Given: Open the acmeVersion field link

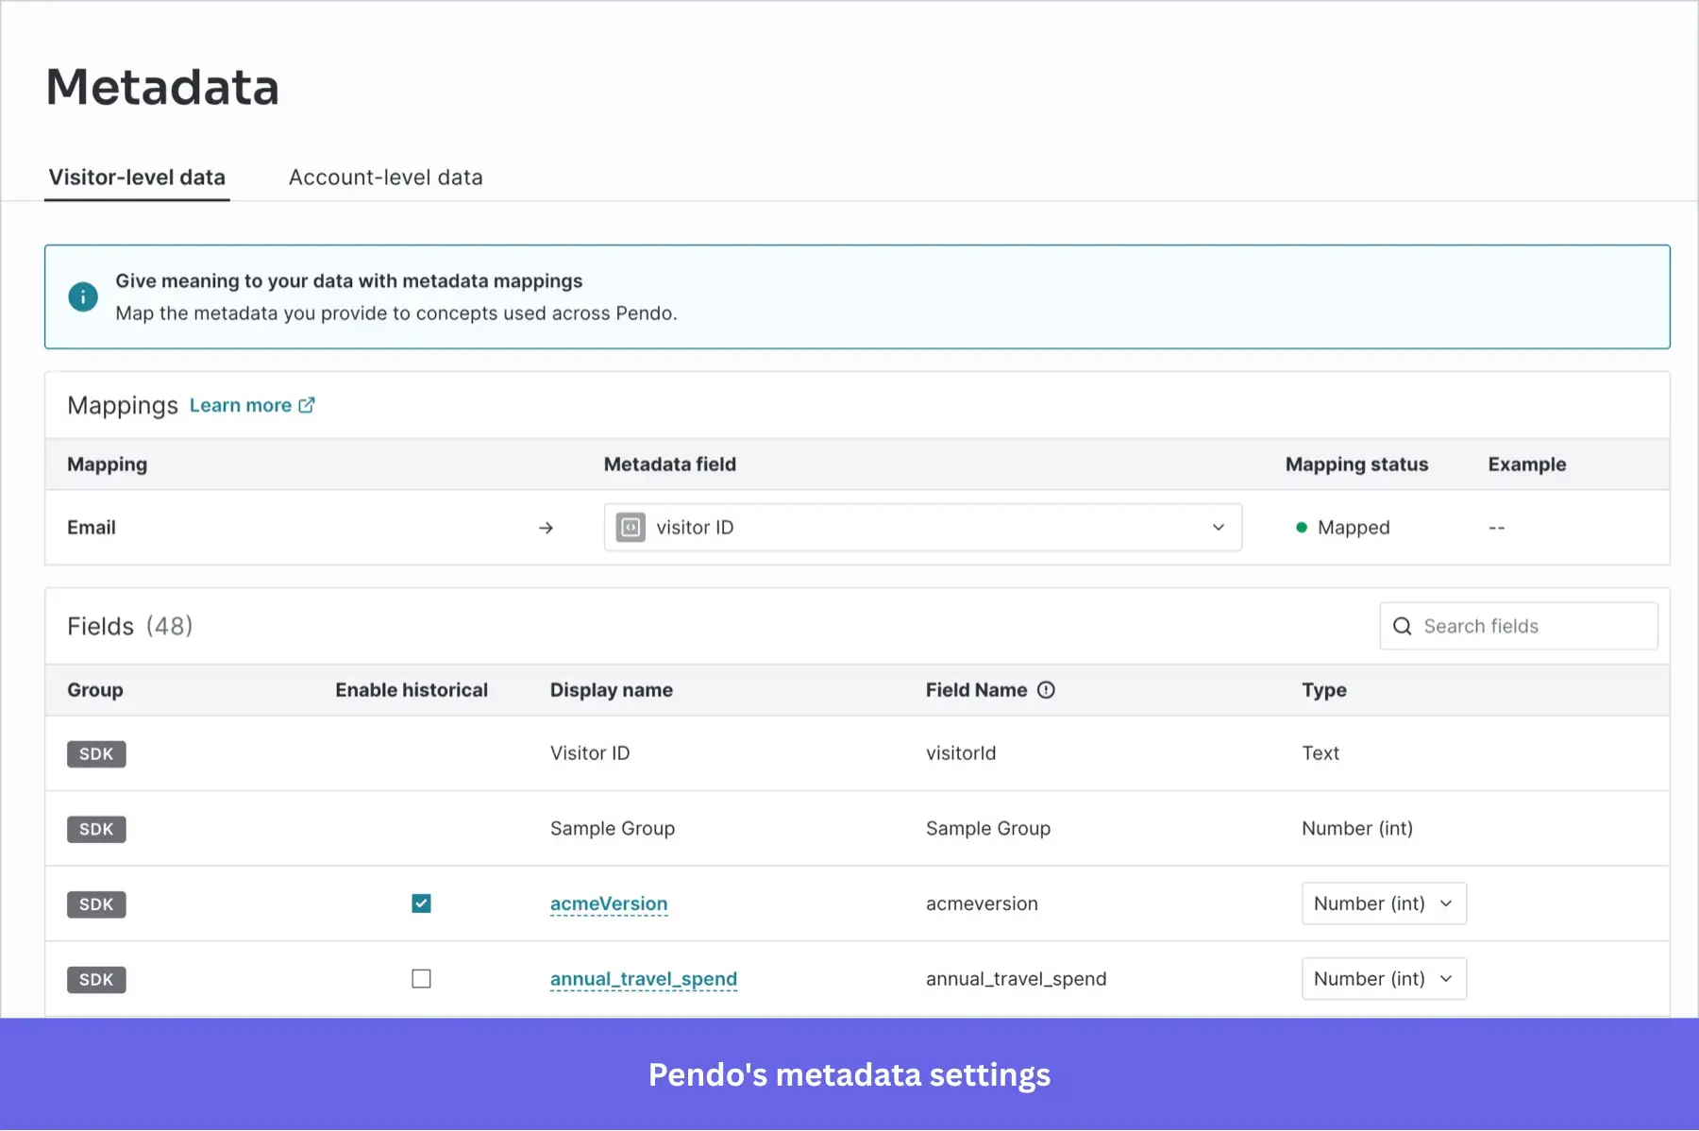Looking at the screenshot, I should tap(608, 903).
